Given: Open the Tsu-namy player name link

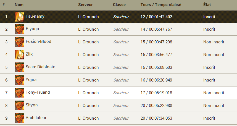Looking at the screenshot, I should 35,16.
